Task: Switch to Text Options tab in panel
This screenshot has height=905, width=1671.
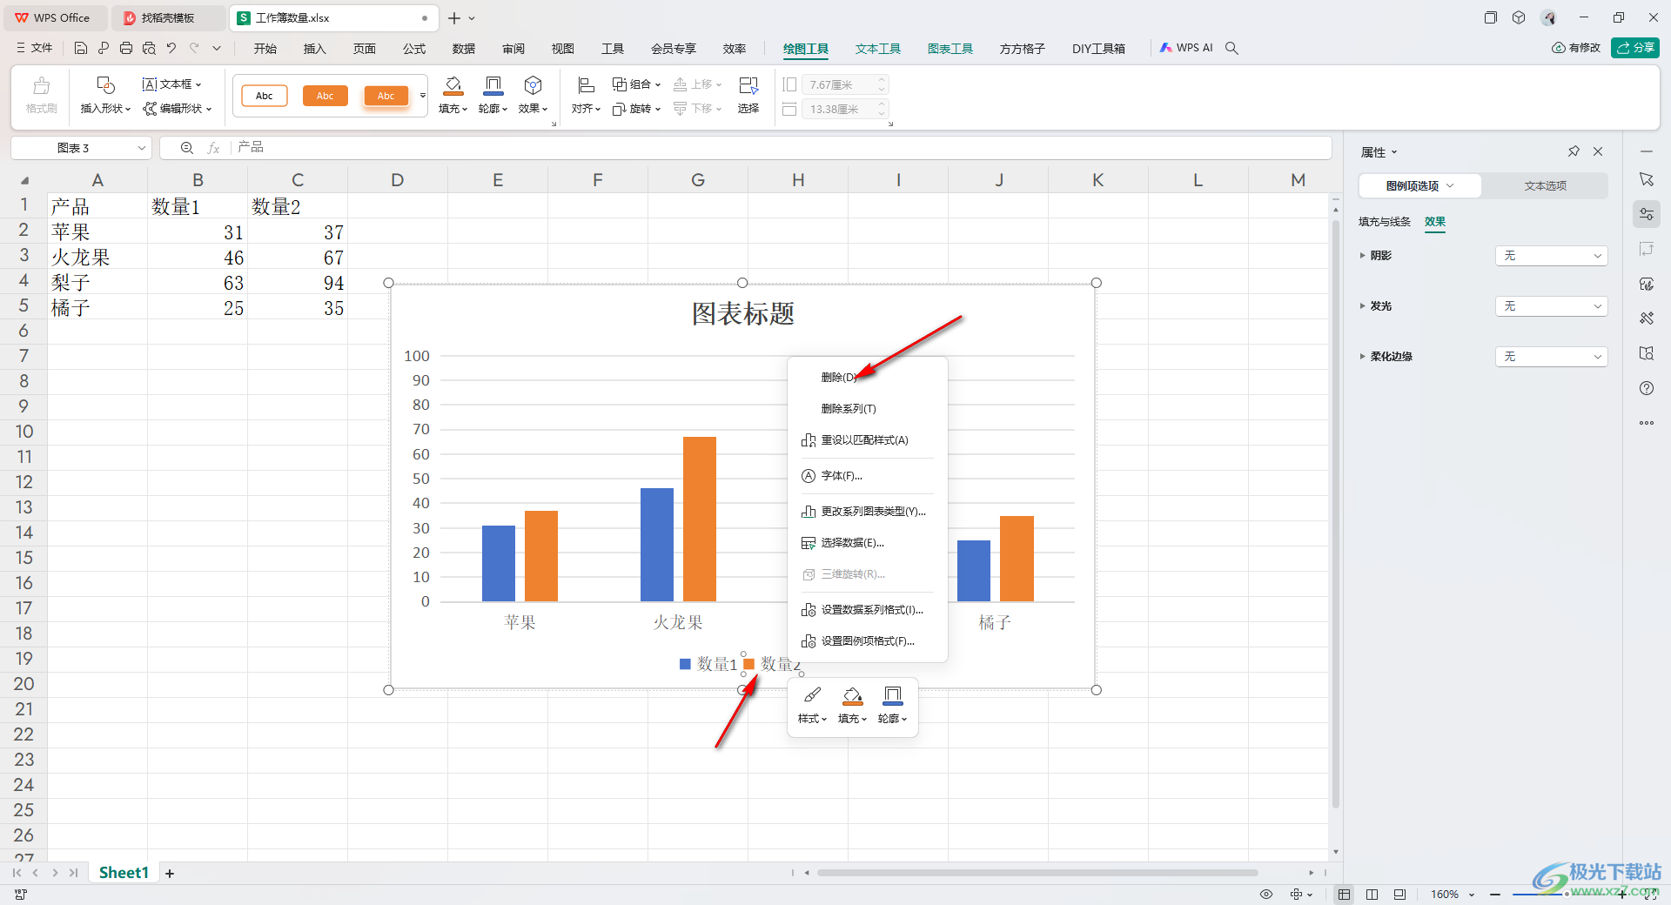Action: 1545,185
